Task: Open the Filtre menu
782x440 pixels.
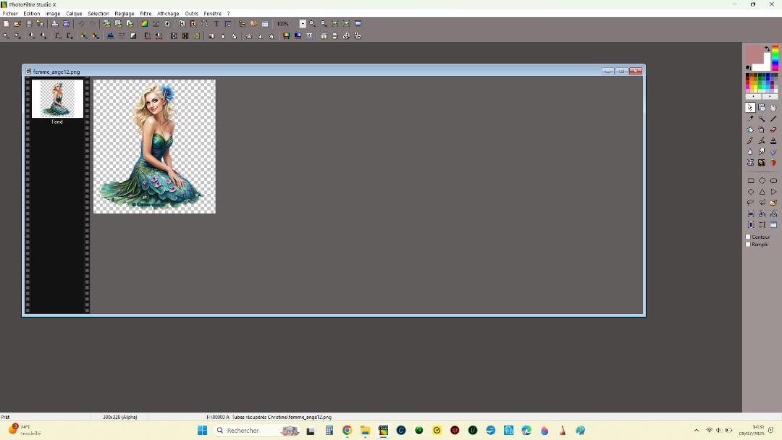Action: click(x=146, y=14)
